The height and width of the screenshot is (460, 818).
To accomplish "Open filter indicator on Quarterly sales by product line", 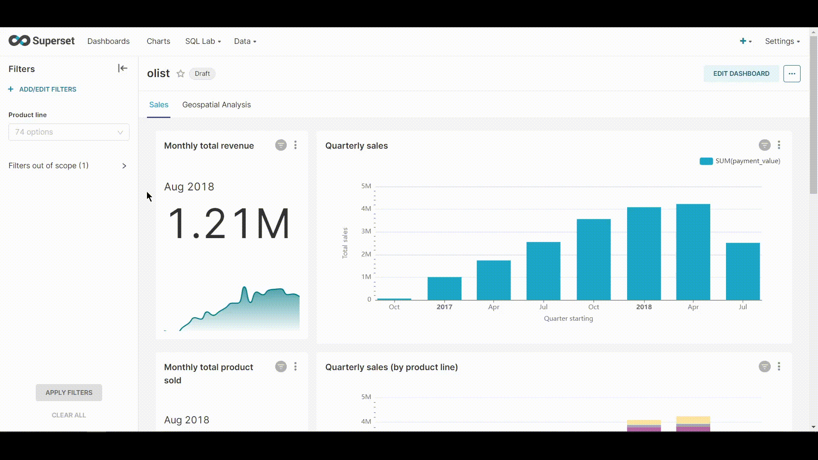I will pyautogui.click(x=764, y=367).
